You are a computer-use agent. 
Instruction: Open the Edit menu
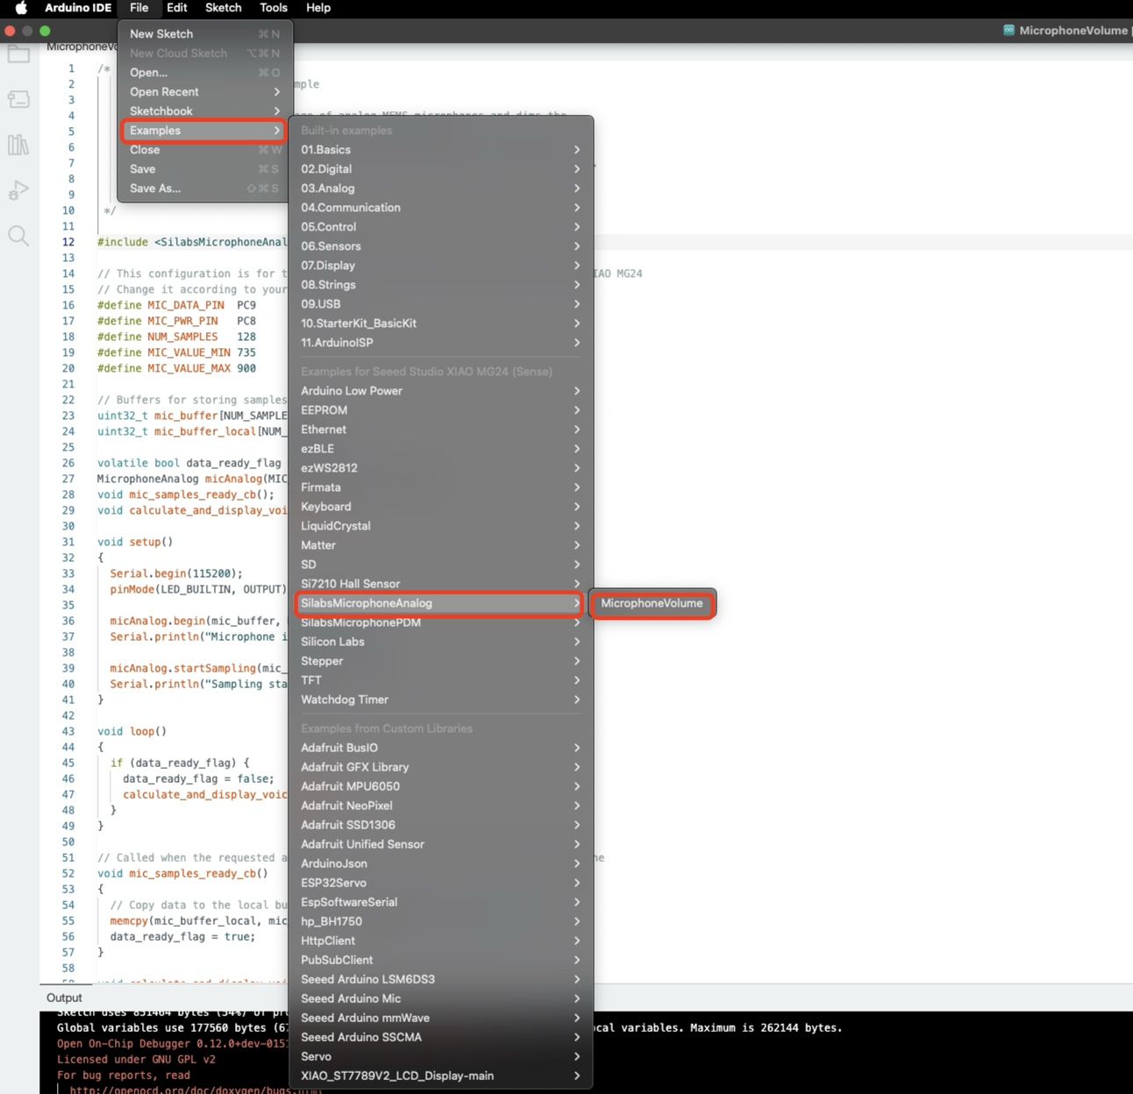177,8
